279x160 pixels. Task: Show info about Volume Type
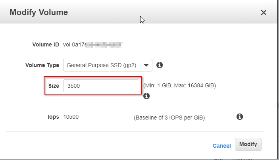[x=160, y=65]
